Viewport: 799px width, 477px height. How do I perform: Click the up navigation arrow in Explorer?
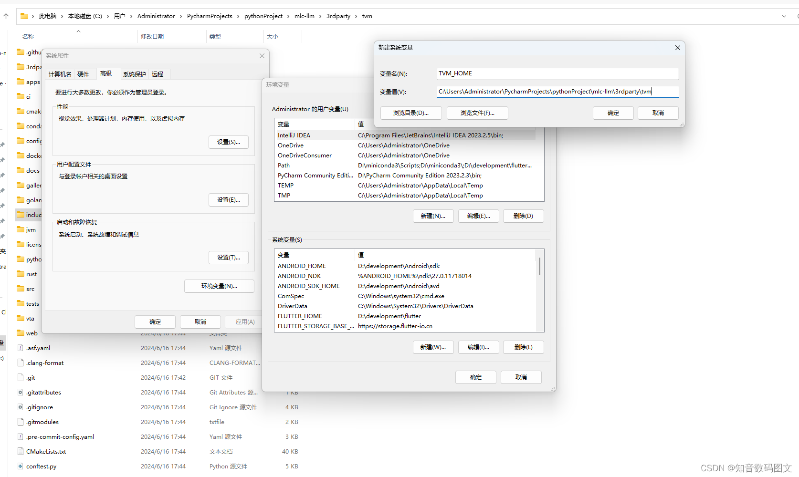[x=5, y=16]
